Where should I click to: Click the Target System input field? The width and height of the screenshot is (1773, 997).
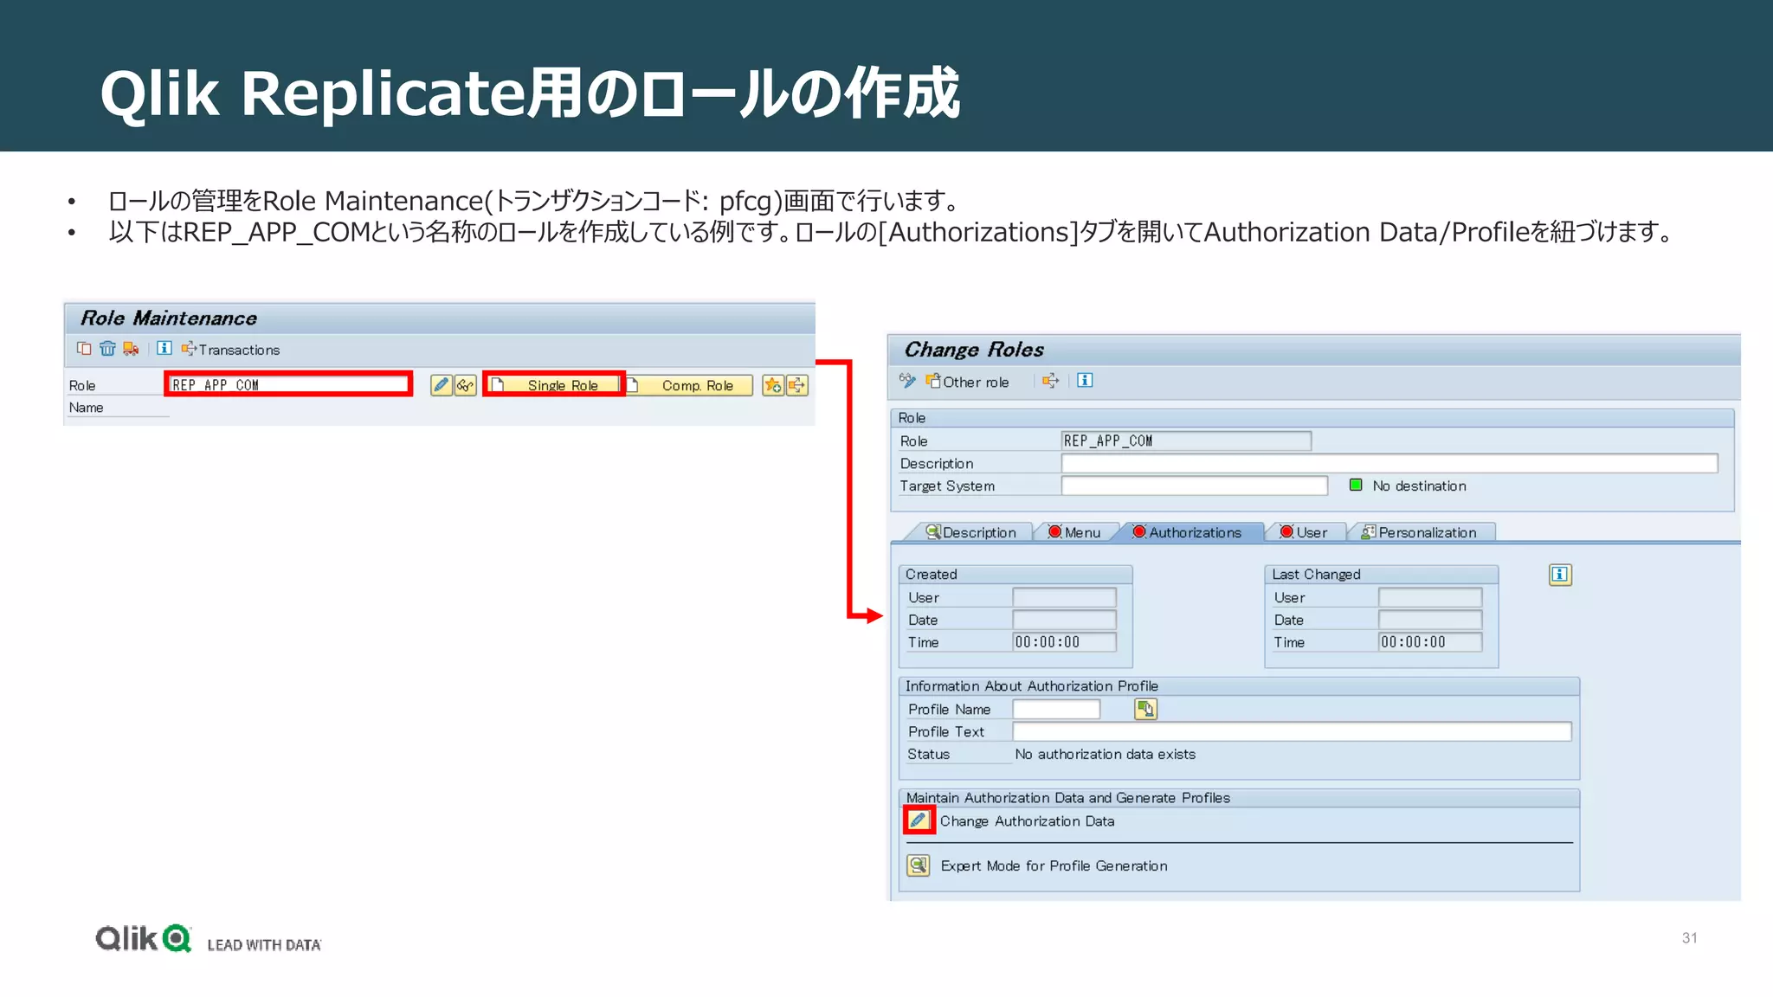click(x=1195, y=486)
